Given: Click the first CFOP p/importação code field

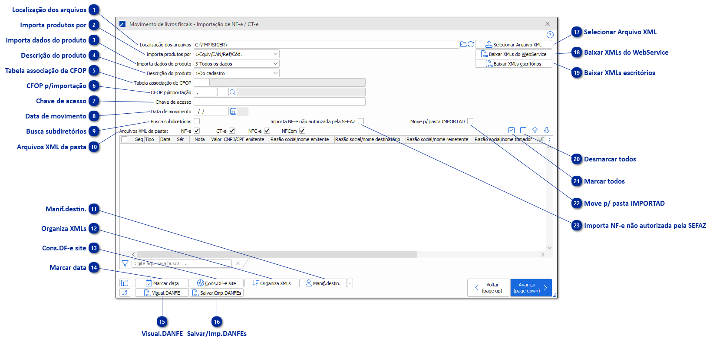Looking at the screenshot, I should point(205,92).
